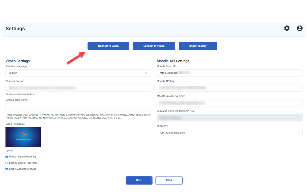Click the Moodle Uploader API Key field
The width and height of the screenshot is (307, 196).
pos(229,103)
